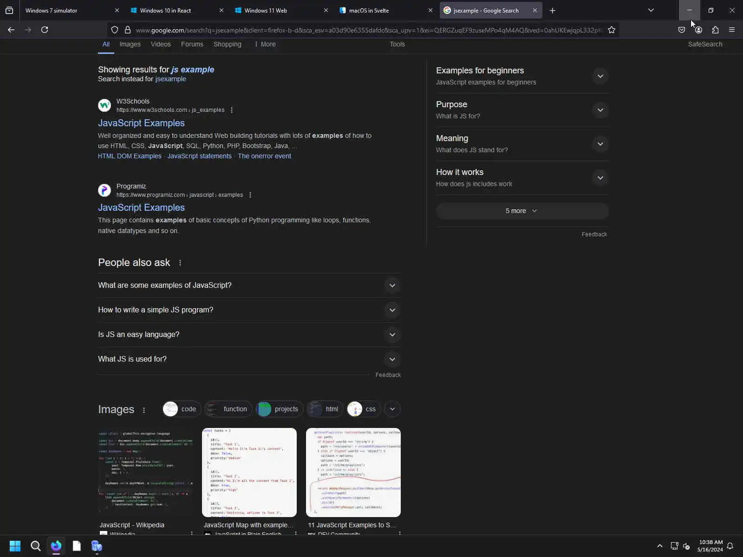Open HTML DOM Examples sitelink

[x=130, y=156]
